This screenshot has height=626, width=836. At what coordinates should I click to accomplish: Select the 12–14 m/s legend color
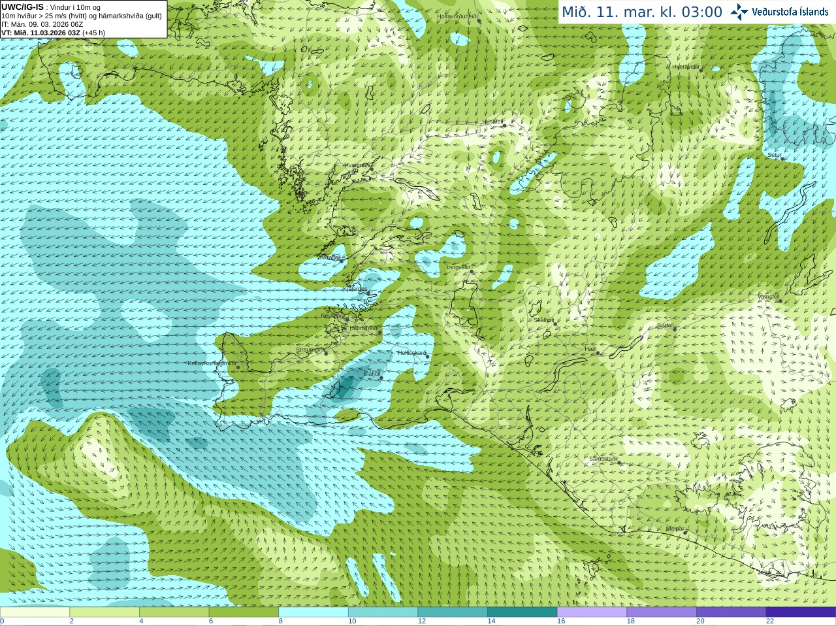click(x=453, y=612)
